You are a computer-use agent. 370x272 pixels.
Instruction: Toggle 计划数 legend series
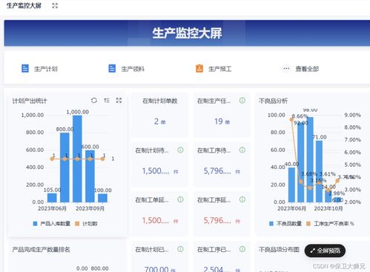[86, 224]
